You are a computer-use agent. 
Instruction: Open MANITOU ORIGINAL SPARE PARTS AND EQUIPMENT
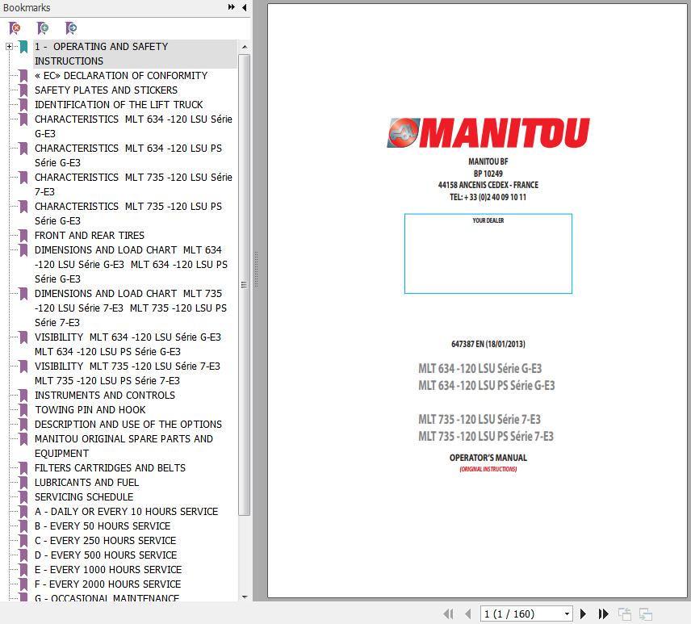[x=124, y=446]
